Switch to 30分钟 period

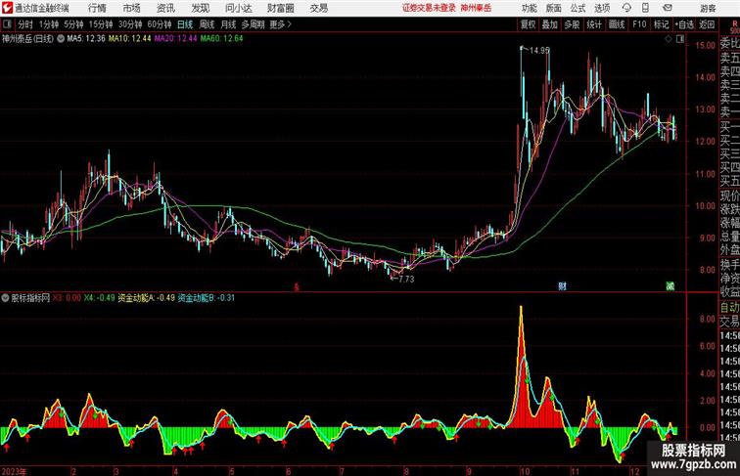coord(130,24)
